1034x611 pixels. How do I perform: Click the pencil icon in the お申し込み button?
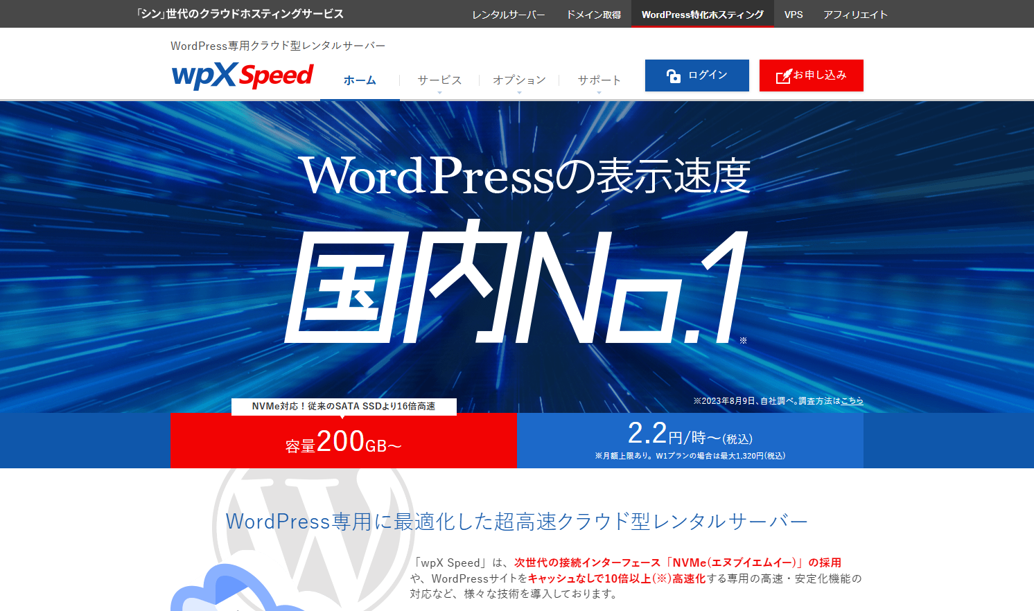click(x=784, y=76)
